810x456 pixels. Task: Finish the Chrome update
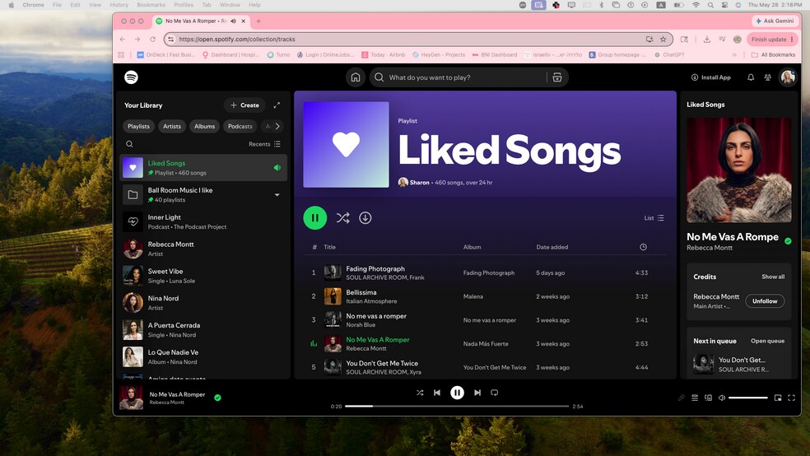point(772,40)
